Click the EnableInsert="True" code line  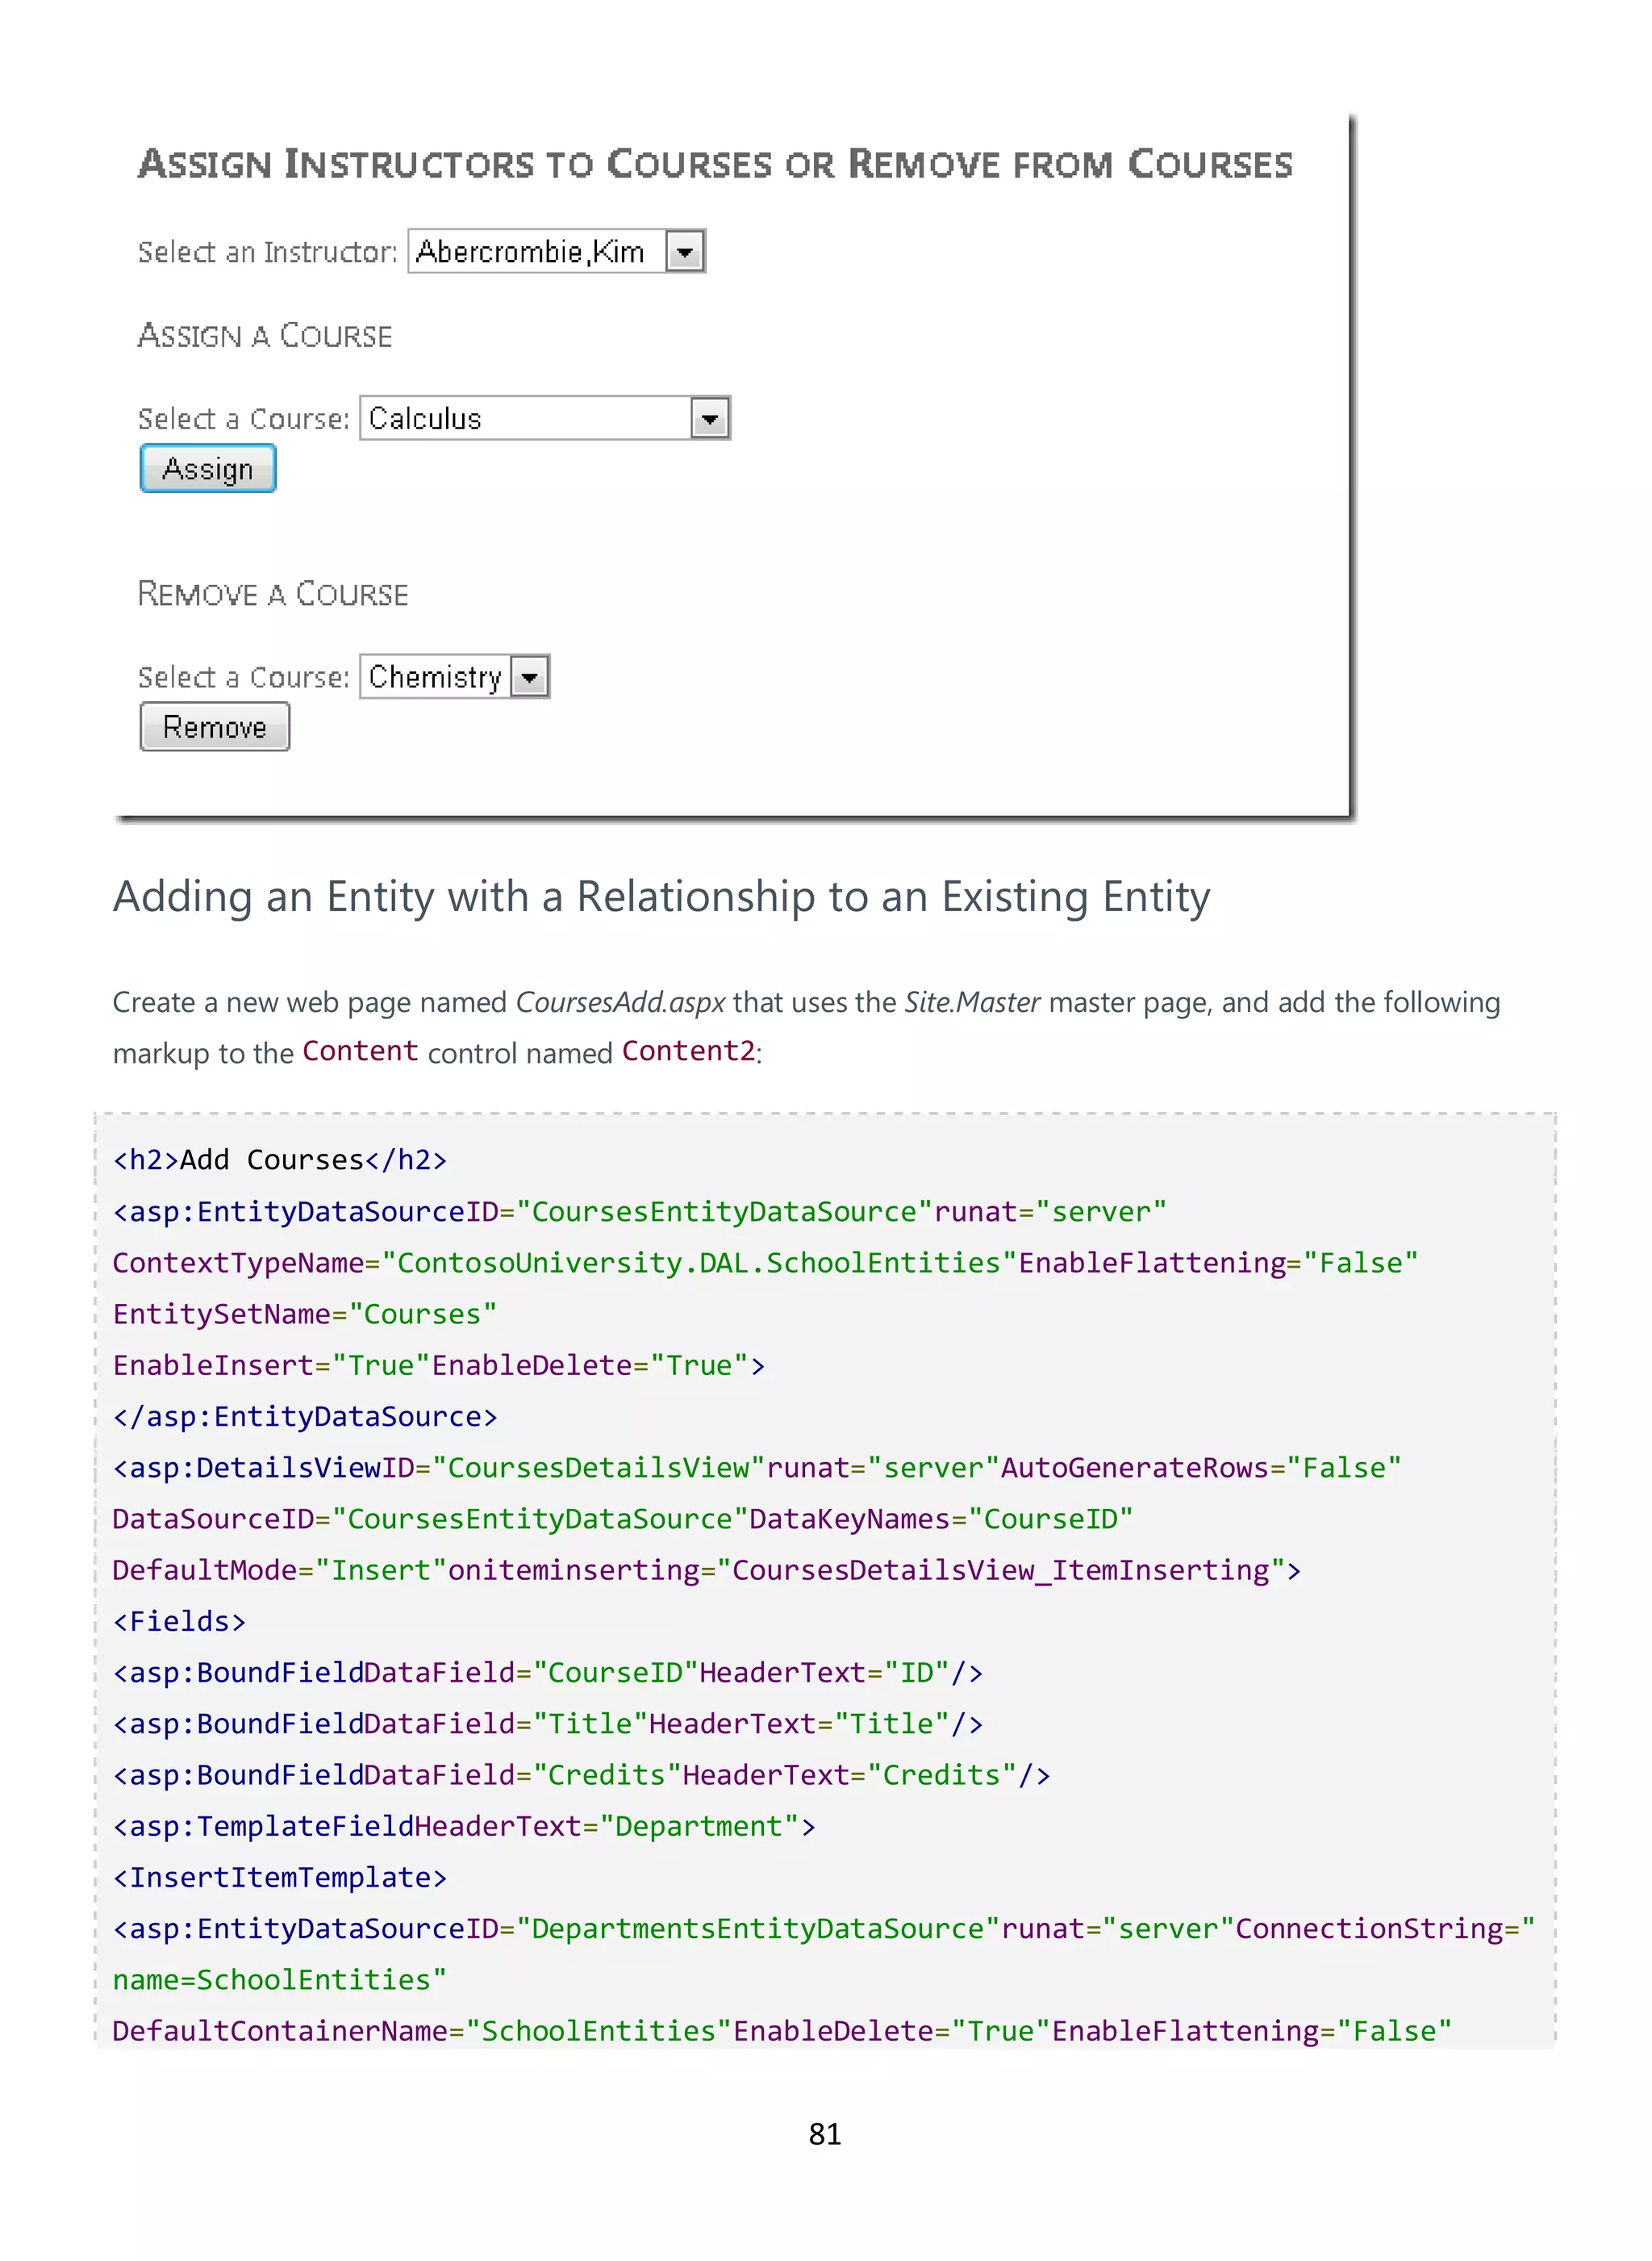[439, 1365]
